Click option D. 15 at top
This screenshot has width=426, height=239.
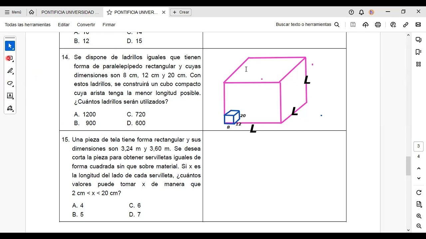[134, 41]
